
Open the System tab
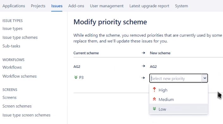[x=182, y=6]
